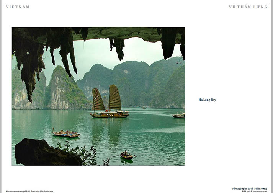Click the Celebrating 10th Anniversary footer text
This screenshot has width=273, height=193.
(x=42, y=191)
